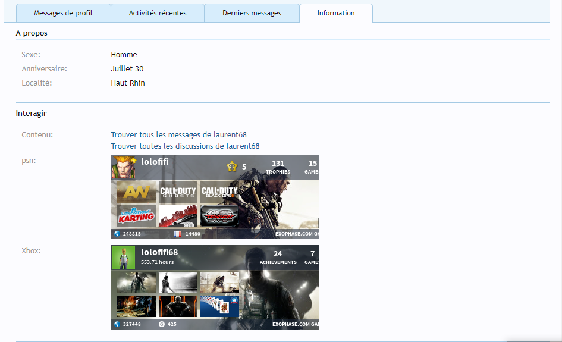Click the Advanced Warfare AW game logo

coord(136,192)
